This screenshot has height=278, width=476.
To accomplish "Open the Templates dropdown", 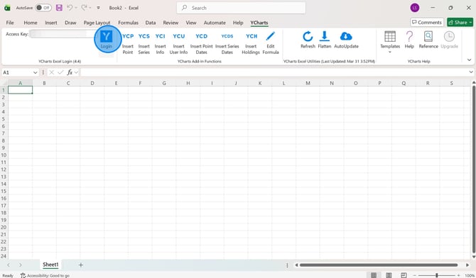I will [x=390, y=42].
